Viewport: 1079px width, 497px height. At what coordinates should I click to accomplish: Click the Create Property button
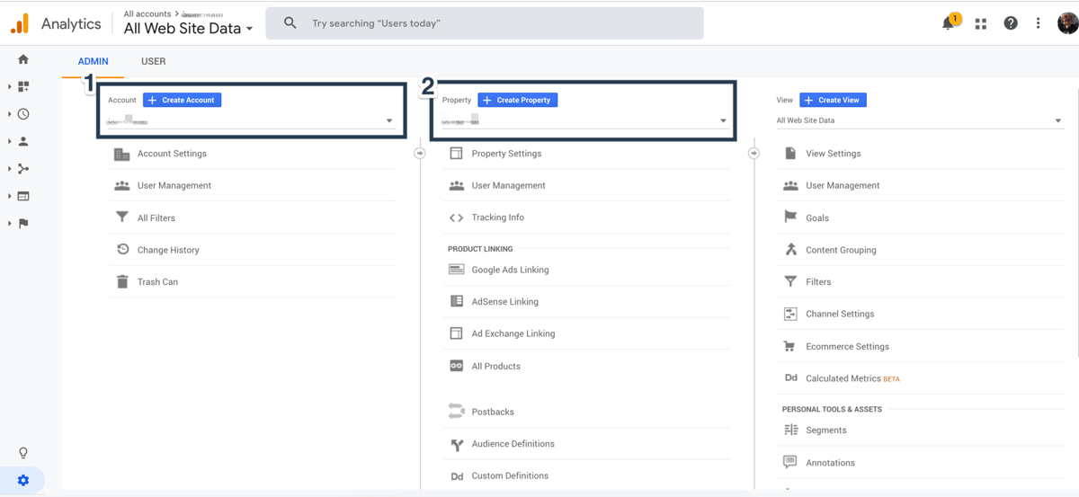point(517,100)
